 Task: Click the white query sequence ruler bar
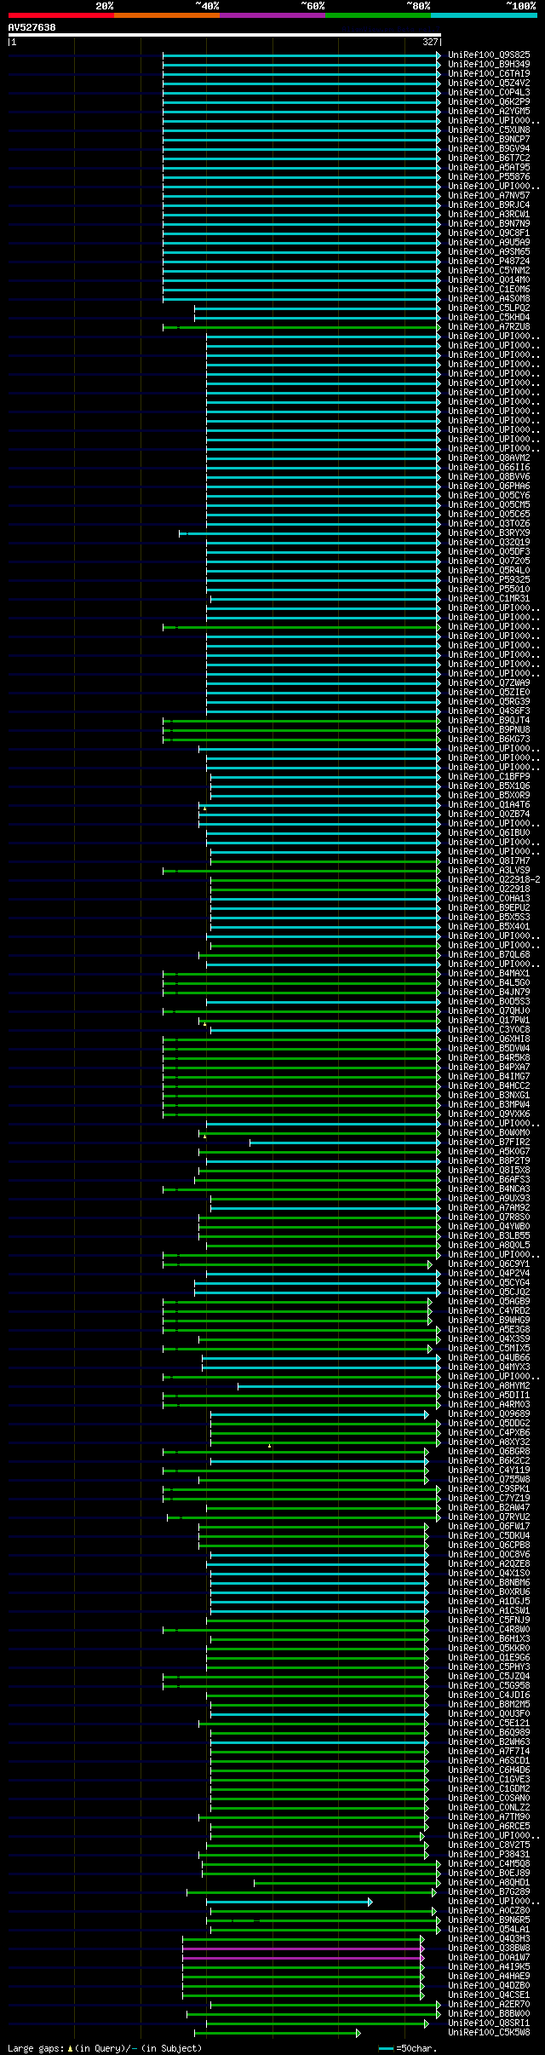pyautogui.click(x=225, y=35)
